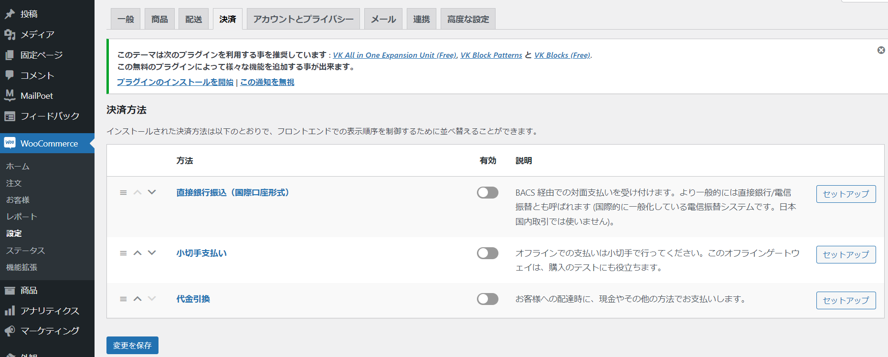Click the マーケティング megaphone icon
The width and height of the screenshot is (888, 357).
pos(10,331)
